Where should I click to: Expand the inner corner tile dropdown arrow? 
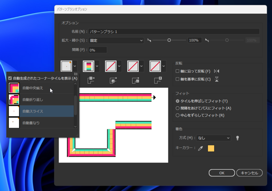[x=119, y=66]
